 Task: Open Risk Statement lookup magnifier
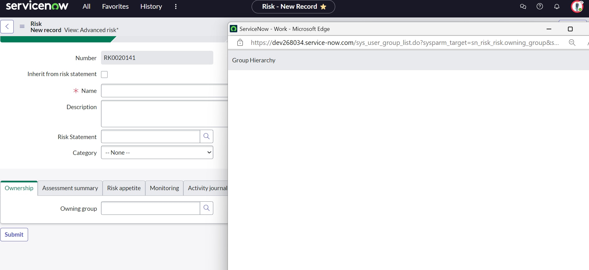pyautogui.click(x=206, y=137)
